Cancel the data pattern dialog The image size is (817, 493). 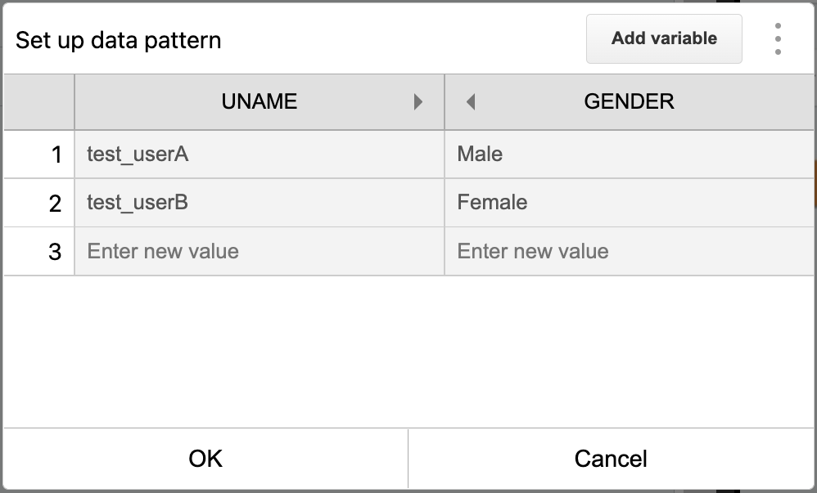coord(611,459)
